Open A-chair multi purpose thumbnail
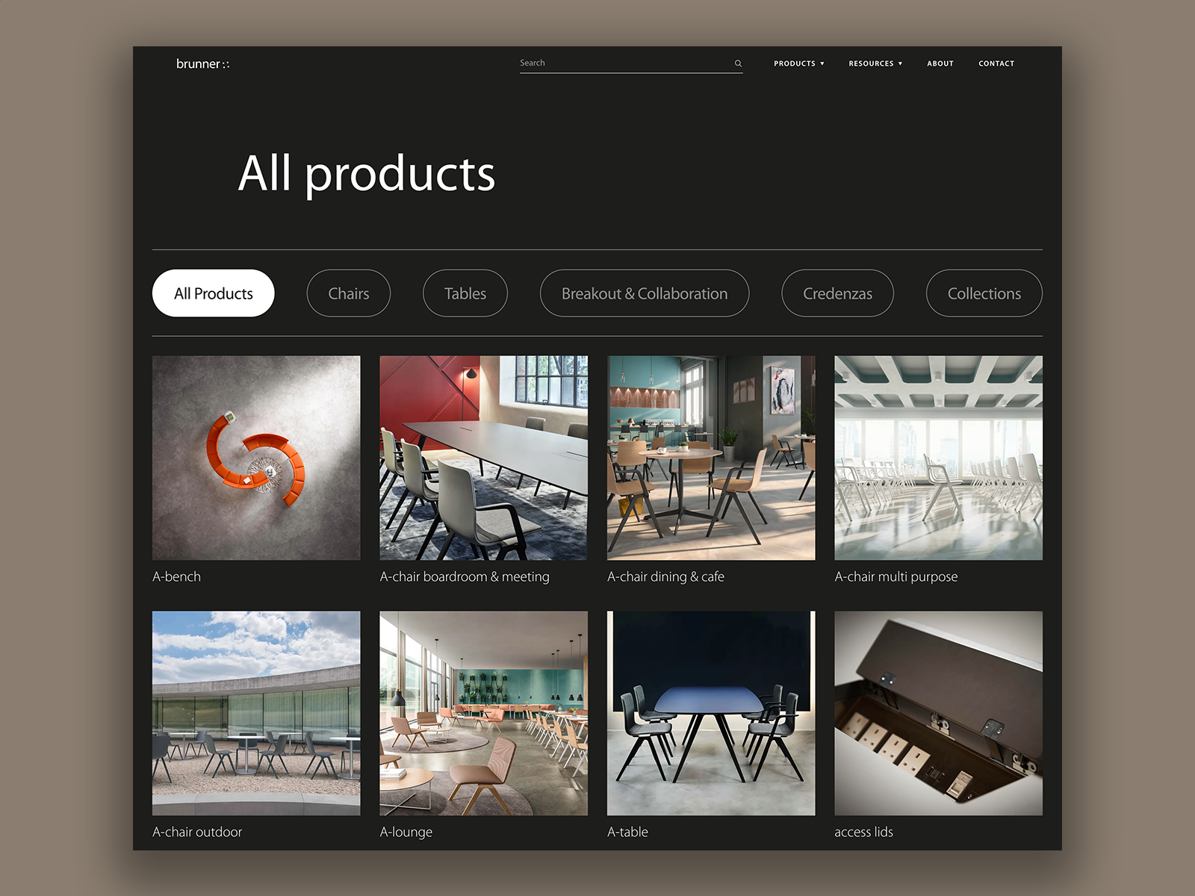The width and height of the screenshot is (1195, 896). 939,458
